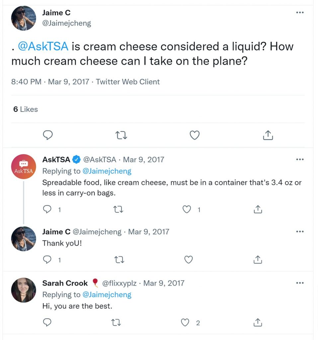Screen dimensions: 318x340
Task: Open AskTSA profile avatar
Action: tap(24, 167)
